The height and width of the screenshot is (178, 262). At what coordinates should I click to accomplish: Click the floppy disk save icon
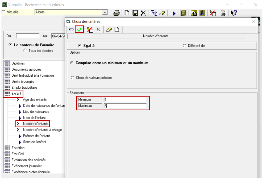(135, 13)
